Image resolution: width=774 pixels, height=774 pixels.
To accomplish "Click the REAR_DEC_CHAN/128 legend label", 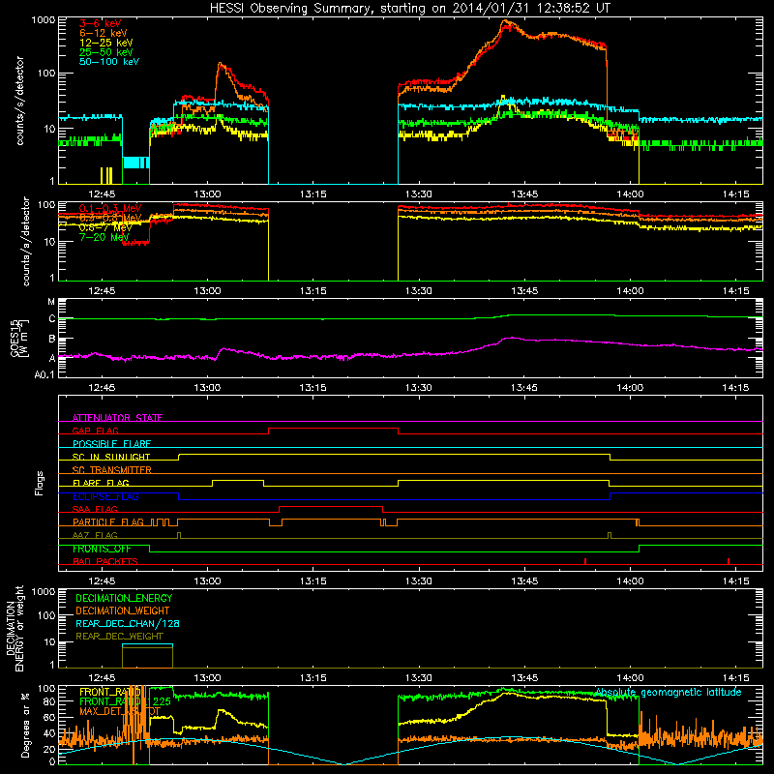I will pos(128,623).
